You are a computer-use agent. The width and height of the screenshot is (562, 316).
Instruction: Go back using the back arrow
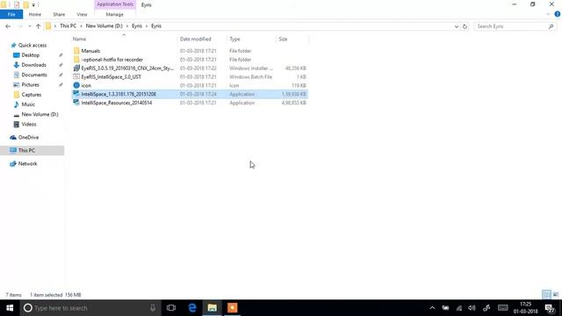point(8,26)
